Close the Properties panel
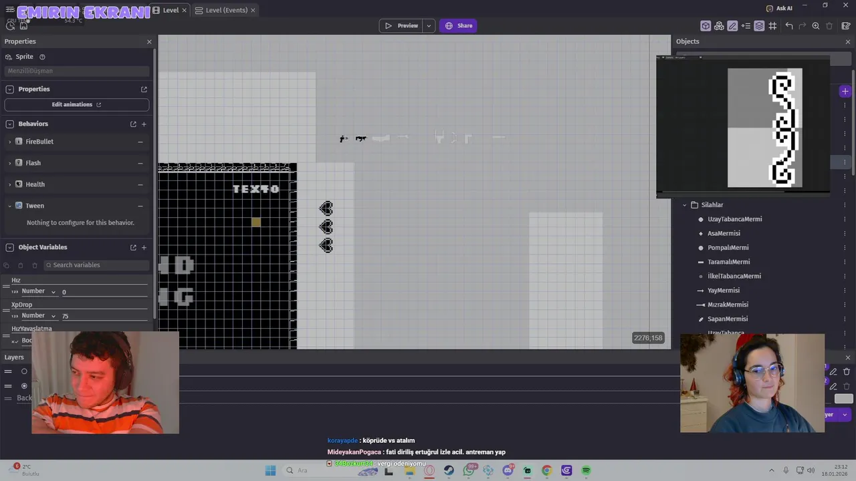Image resolution: width=856 pixels, height=481 pixels. (x=149, y=41)
